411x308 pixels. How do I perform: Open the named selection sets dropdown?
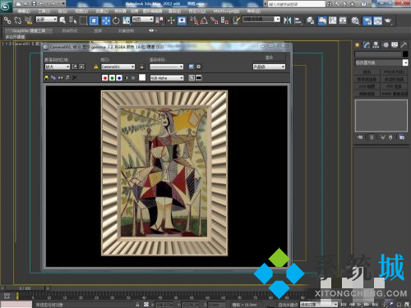pyautogui.click(x=261, y=20)
